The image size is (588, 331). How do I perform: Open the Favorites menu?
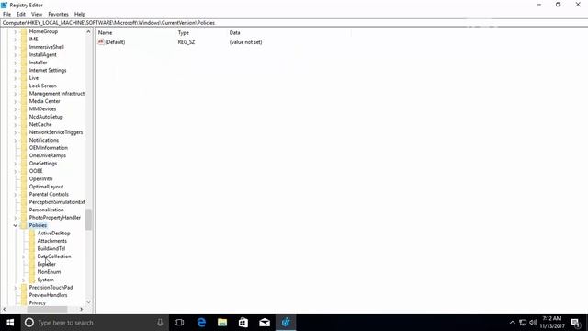tap(58, 15)
